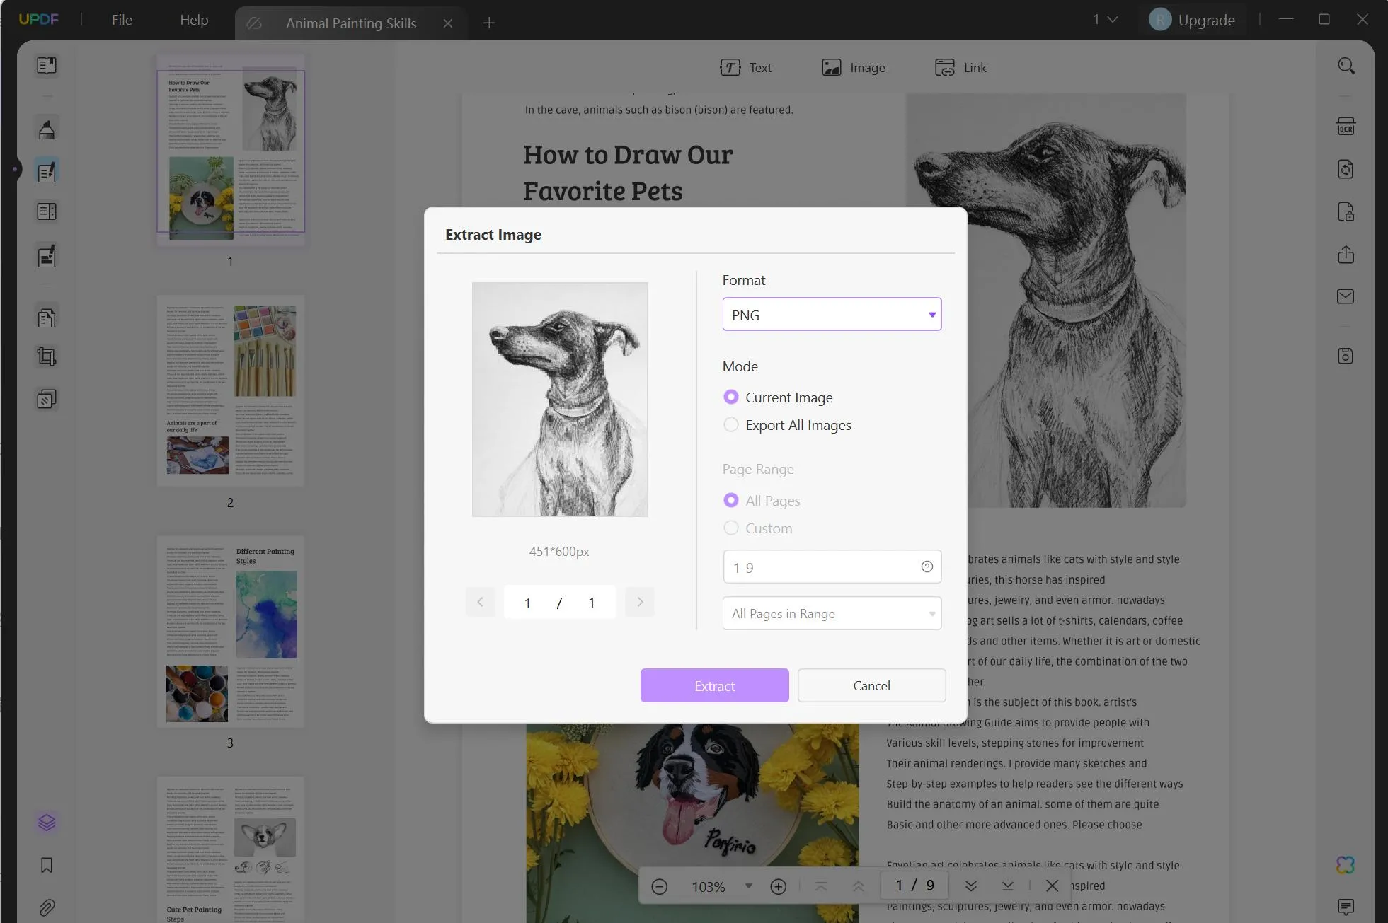This screenshot has width=1388, height=923.
Task: Jump to last page arrow icon
Action: (1008, 886)
